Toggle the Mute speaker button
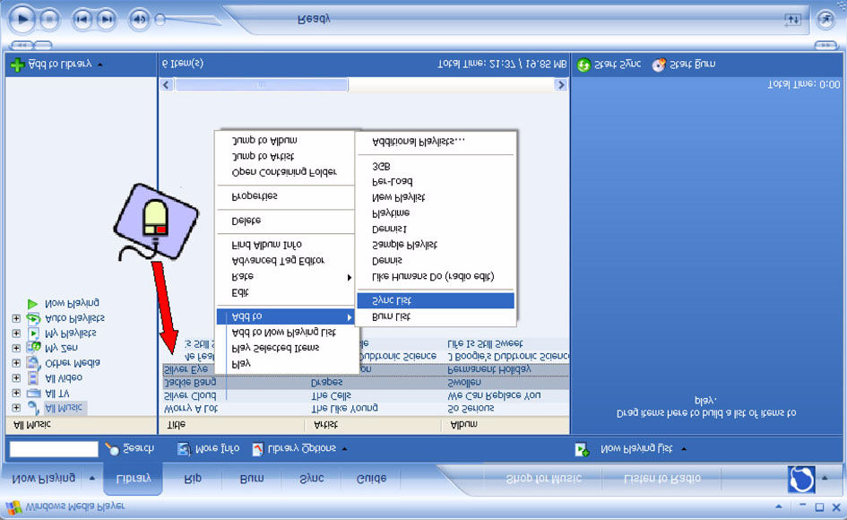Viewport: 847px width, 520px height. click(139, 20)
